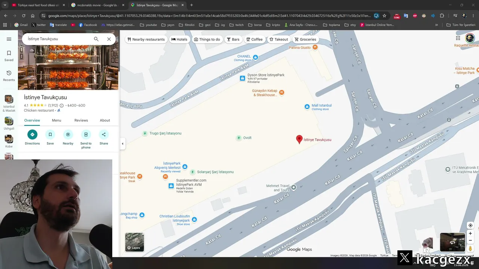The width and height of the screenshot is (479, 269).
Task: Click the Coffee category chip
Action: pos(254,39)
